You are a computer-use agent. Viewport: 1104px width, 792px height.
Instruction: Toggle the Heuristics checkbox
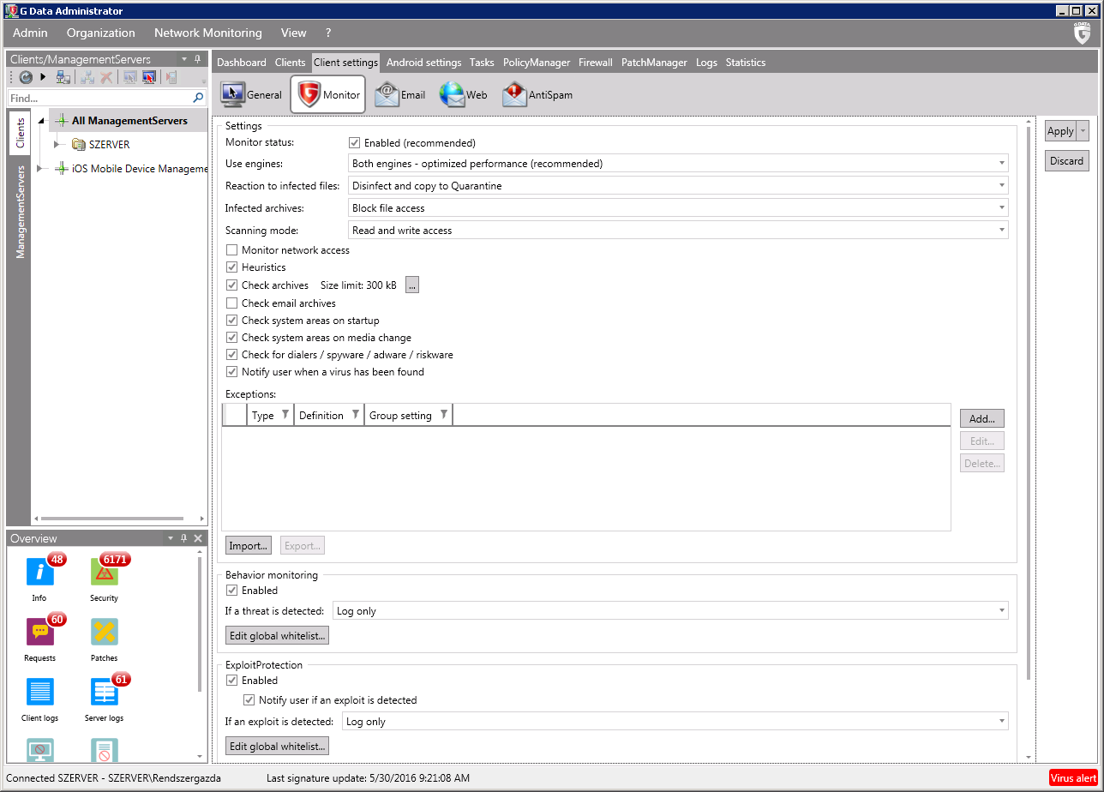[232, 267]
